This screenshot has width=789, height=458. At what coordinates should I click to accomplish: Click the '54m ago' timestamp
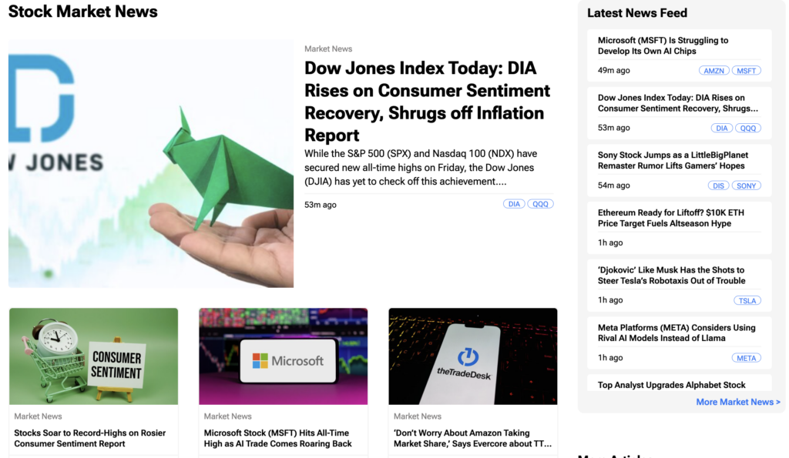(x=613, y=186)
